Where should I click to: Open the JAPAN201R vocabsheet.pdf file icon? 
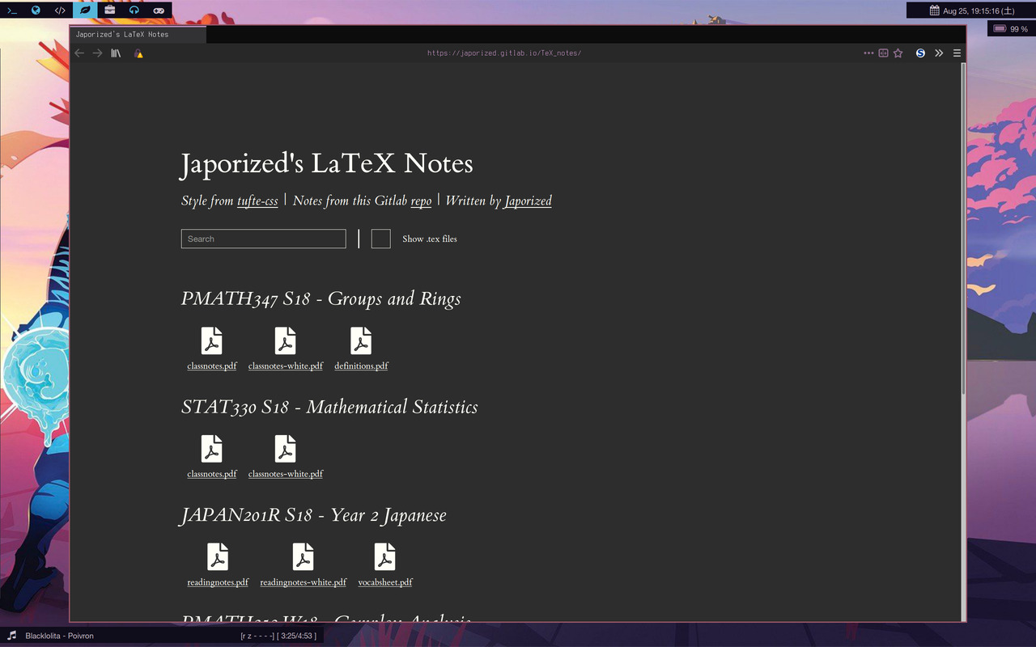point(384,557)
